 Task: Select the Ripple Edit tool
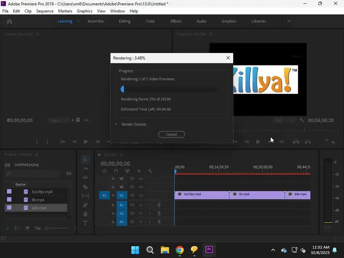coord(85,177)
